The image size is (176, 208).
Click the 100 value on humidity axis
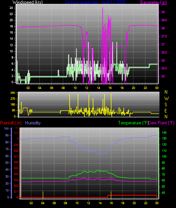pos(7,128)
